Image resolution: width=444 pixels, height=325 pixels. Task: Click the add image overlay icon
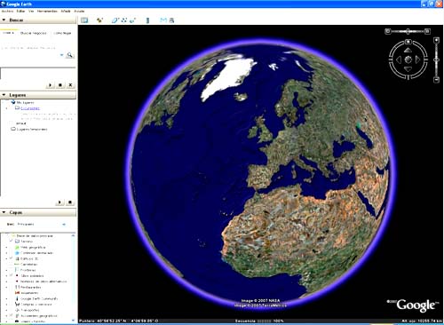coord(133,20)
